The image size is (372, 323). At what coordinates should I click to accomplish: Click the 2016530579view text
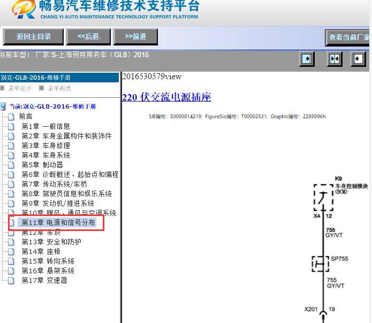pos(152,76)
